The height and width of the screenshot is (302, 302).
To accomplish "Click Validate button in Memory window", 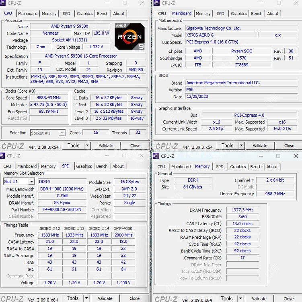I will coord(259,299).
